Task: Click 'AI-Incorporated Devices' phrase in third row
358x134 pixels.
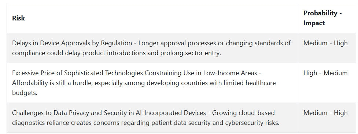Action: pos(171,112)
